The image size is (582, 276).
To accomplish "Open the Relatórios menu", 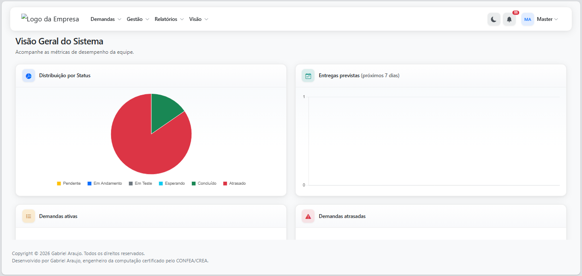I will tap(169, 19).
